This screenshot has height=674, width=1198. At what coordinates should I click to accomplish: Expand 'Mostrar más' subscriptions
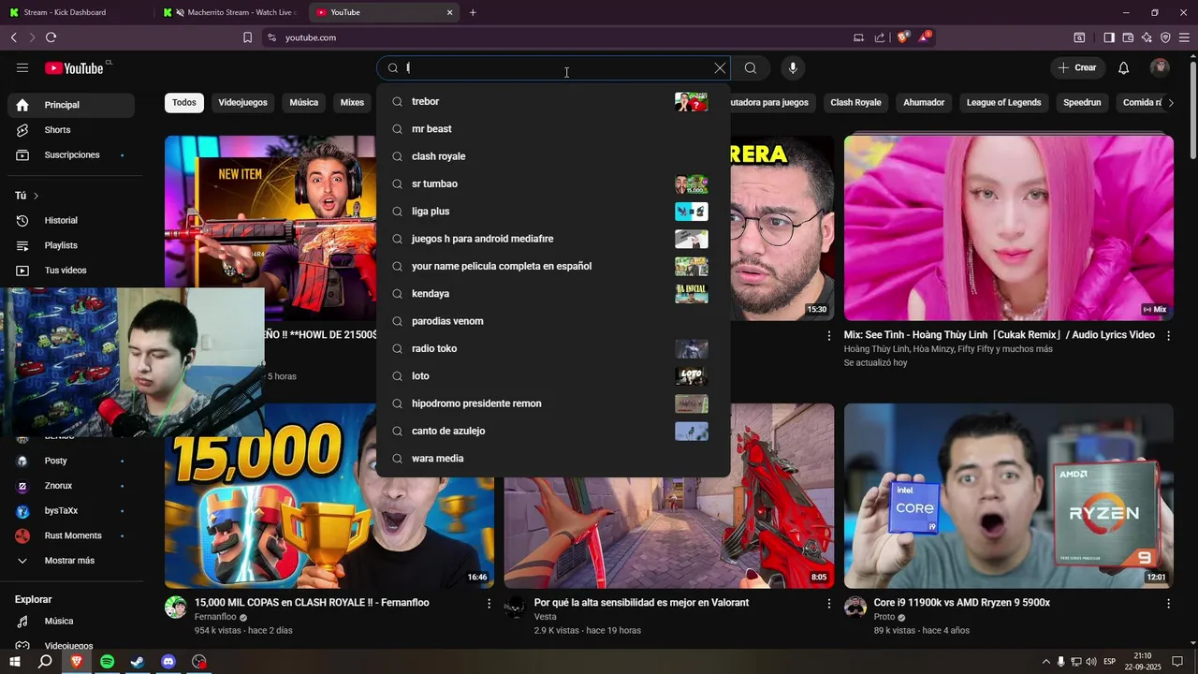coord(71,561)
